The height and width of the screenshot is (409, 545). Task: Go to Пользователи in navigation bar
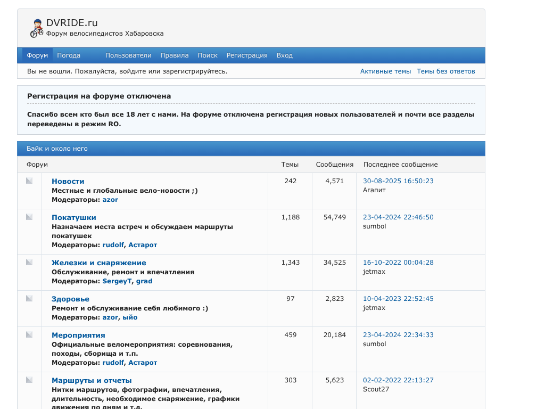128,55
